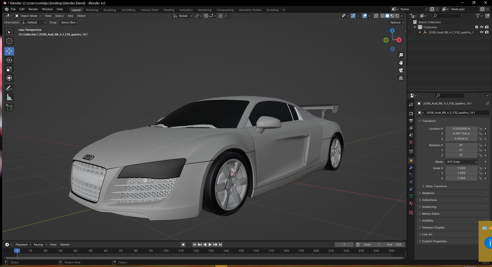Switch to the Shading workspace tab
This screenshot has width=492, height=267.
[x=169, y=10]
